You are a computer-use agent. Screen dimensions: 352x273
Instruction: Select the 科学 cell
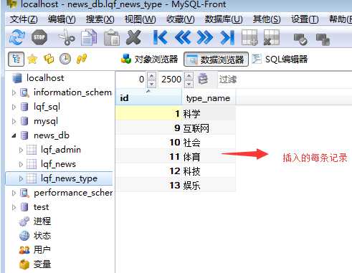tap(209, 114)
